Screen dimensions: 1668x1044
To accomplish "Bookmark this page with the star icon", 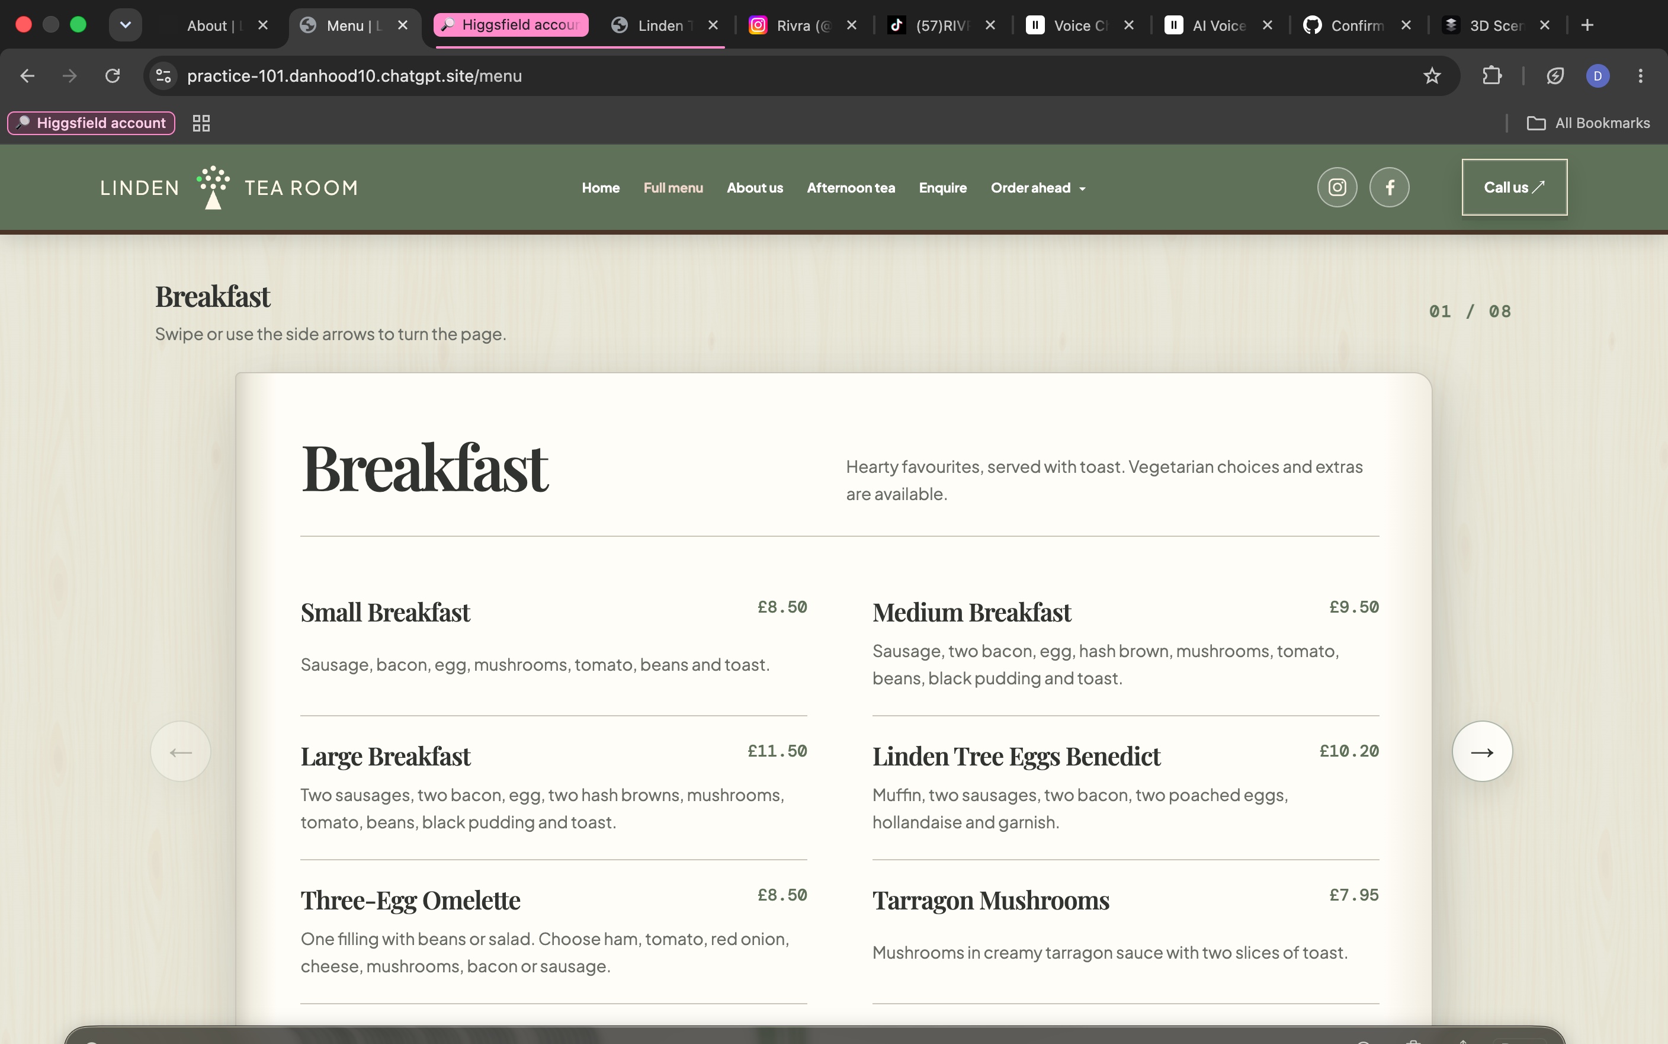I will point(1432,76).
